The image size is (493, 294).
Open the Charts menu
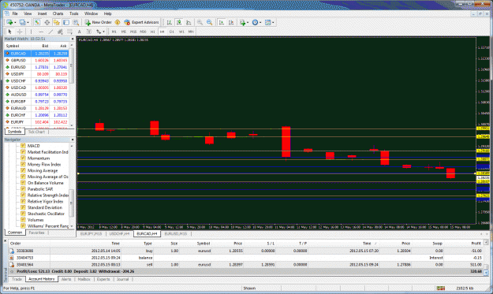click(58, 13)
